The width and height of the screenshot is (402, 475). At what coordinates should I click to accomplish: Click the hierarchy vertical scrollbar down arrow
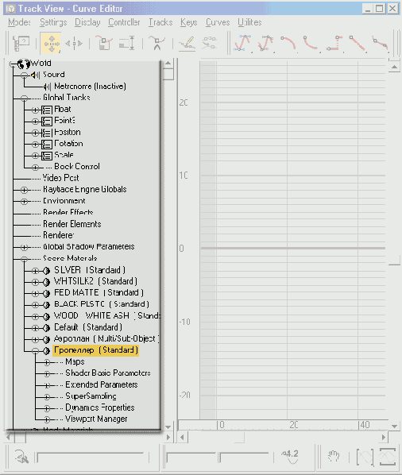click(x=168, y=427)
